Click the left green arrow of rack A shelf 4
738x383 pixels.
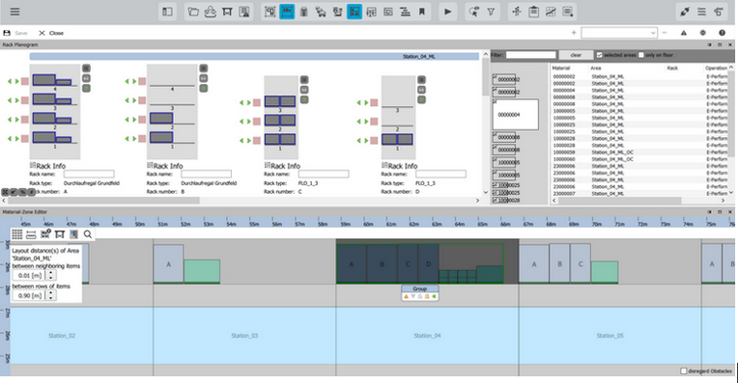coord(10,81)
